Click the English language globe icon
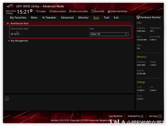Image resolution: width=167 pixels, height=126 pixels. pos(37,11)
